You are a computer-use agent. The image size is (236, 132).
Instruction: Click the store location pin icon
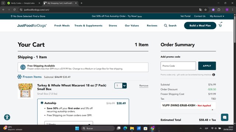coord(11,16)
